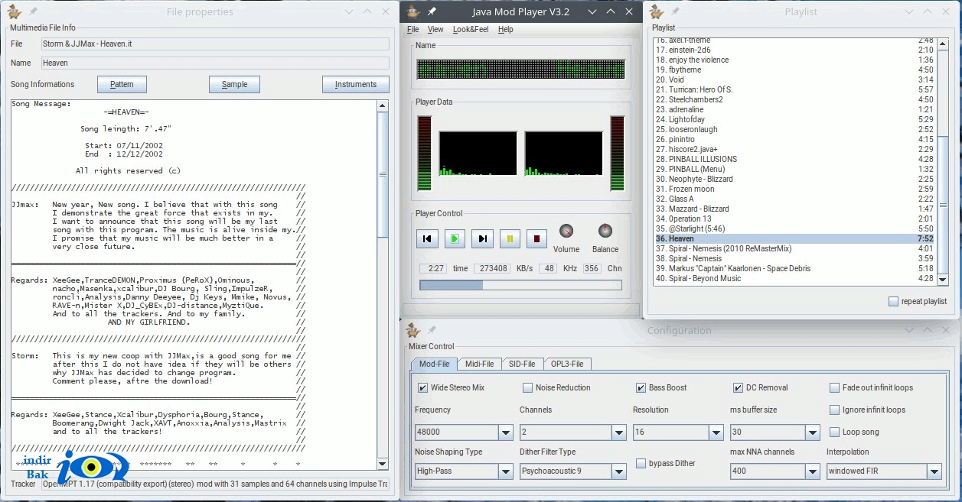Image resolution: width=962 pixels, height=502 pixels.
Task: Click the song name LED display
Action: coord(521,70)
